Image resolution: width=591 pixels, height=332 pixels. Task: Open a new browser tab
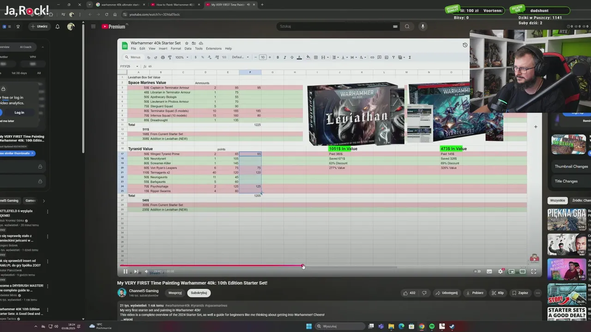pos(262,5)
